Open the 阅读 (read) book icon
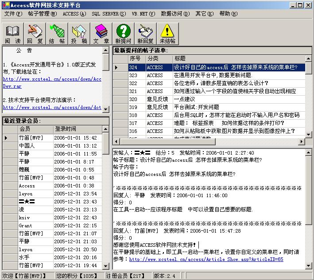314x280 pixels. 12,34
